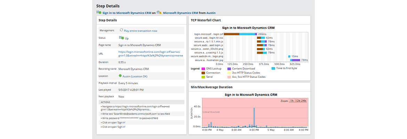Click the 3xx HTTP Status Codes yellow swatch
Image resolution: width=407 pixels, height=139 pixels.
[229, 73]
